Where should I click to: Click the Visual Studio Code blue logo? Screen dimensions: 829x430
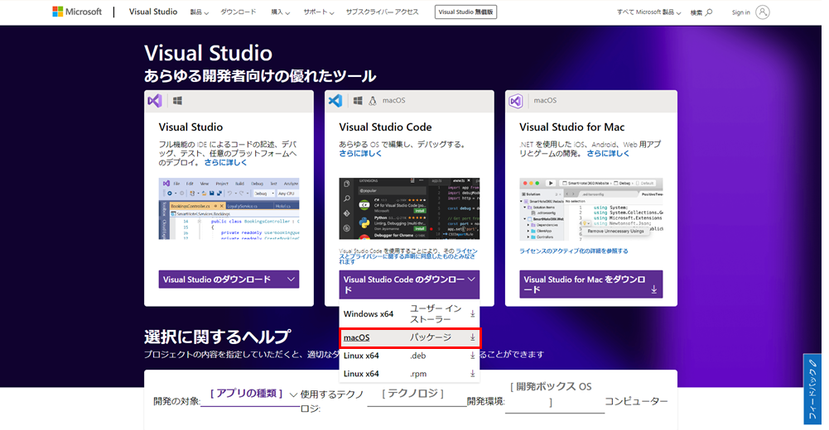pos(335,100)
